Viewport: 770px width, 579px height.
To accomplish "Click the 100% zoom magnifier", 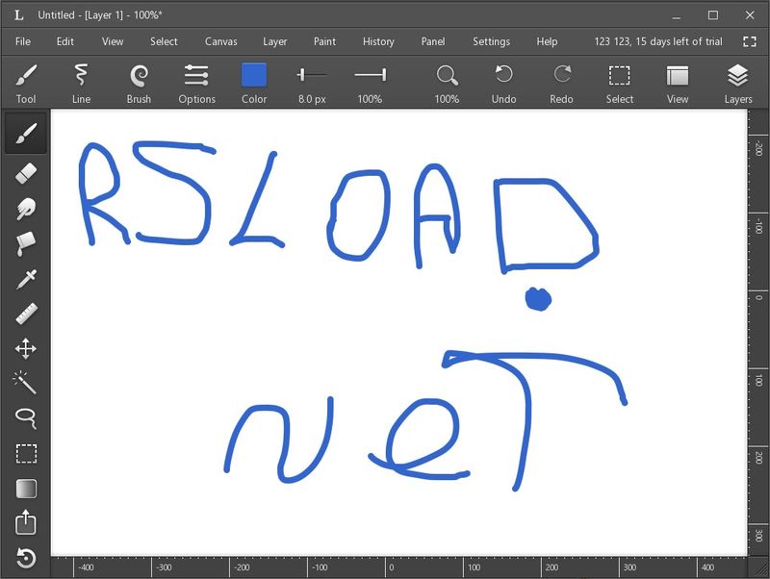I will pyautogui.click(x=447, y=84).
